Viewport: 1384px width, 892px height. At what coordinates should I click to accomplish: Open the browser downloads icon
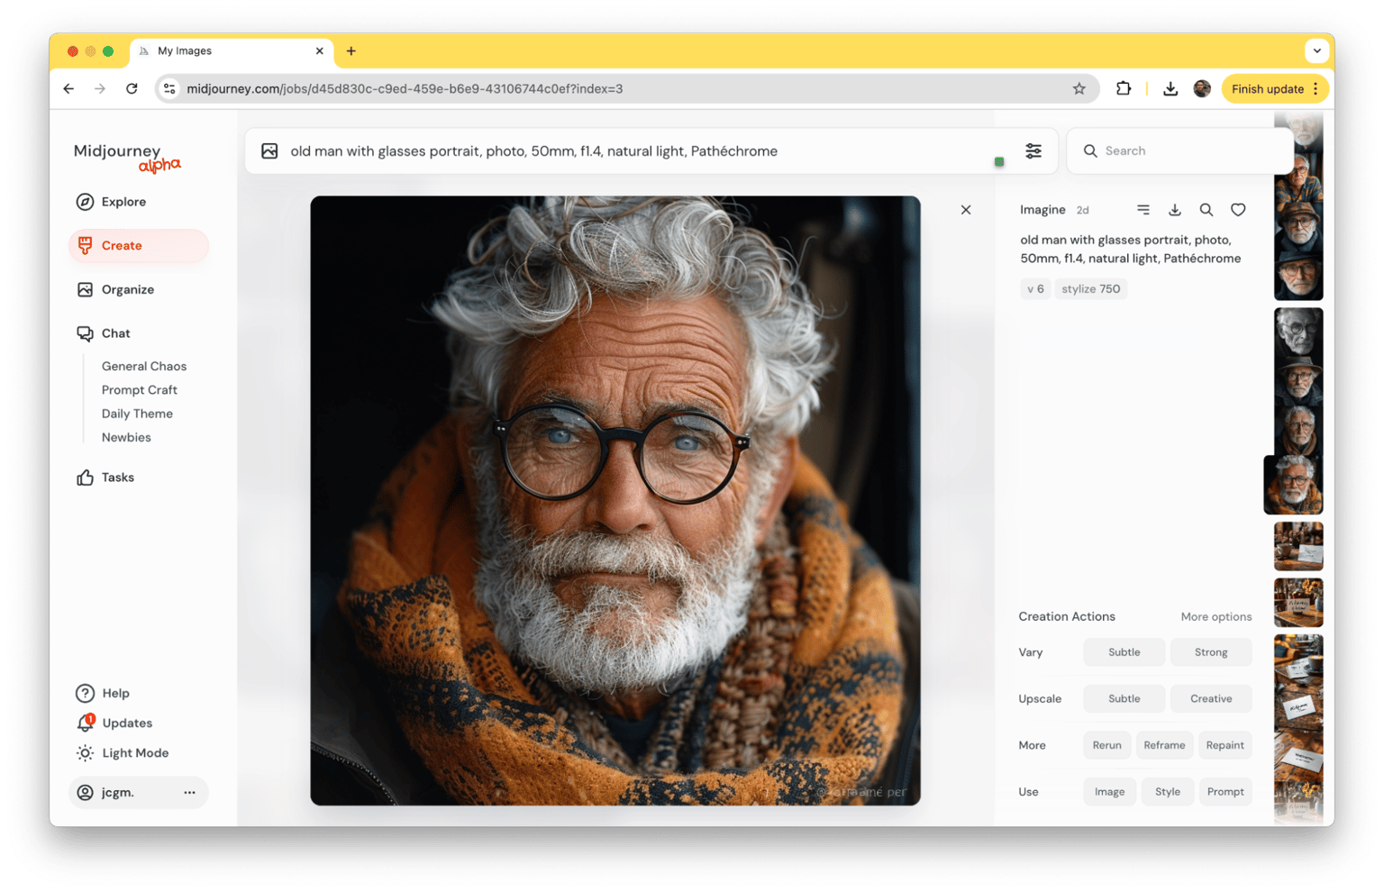1170,89
